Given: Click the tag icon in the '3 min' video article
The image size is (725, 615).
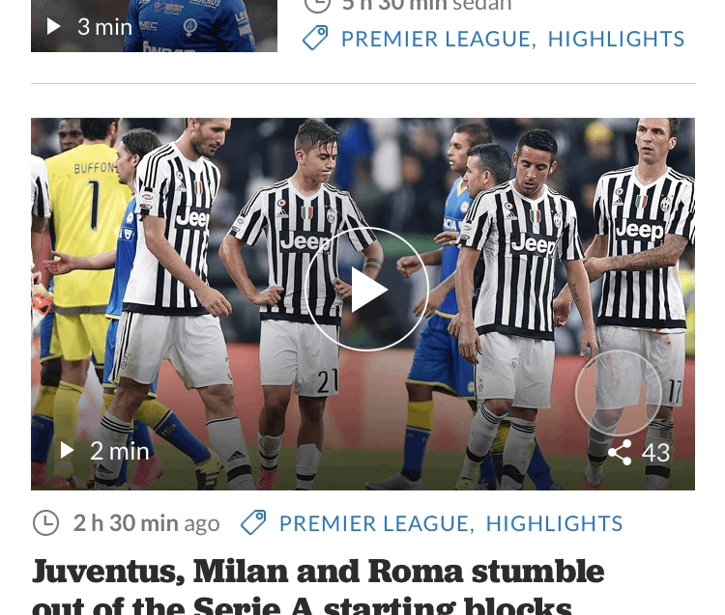Looking at the screenshot, I should (315, 38).
